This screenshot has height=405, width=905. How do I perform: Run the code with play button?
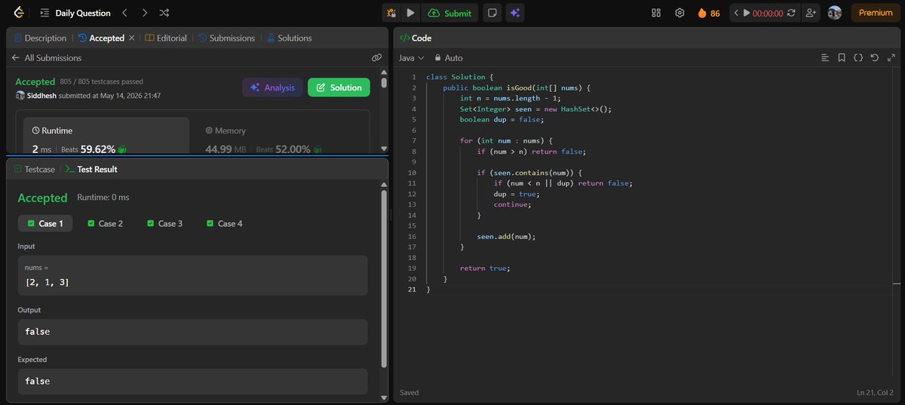click(x=410, y=13)
